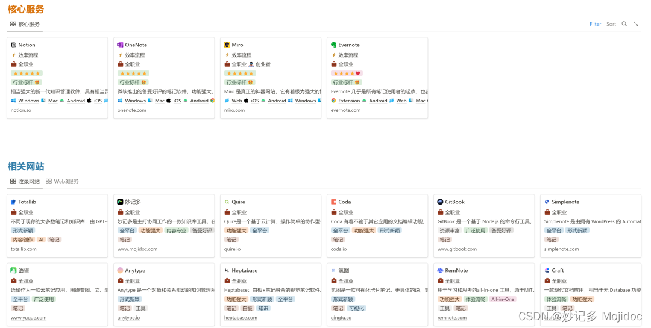Click the 广泛使用 tag on the 语雀 card
651x328 pixels.
[x=43, y=299]
